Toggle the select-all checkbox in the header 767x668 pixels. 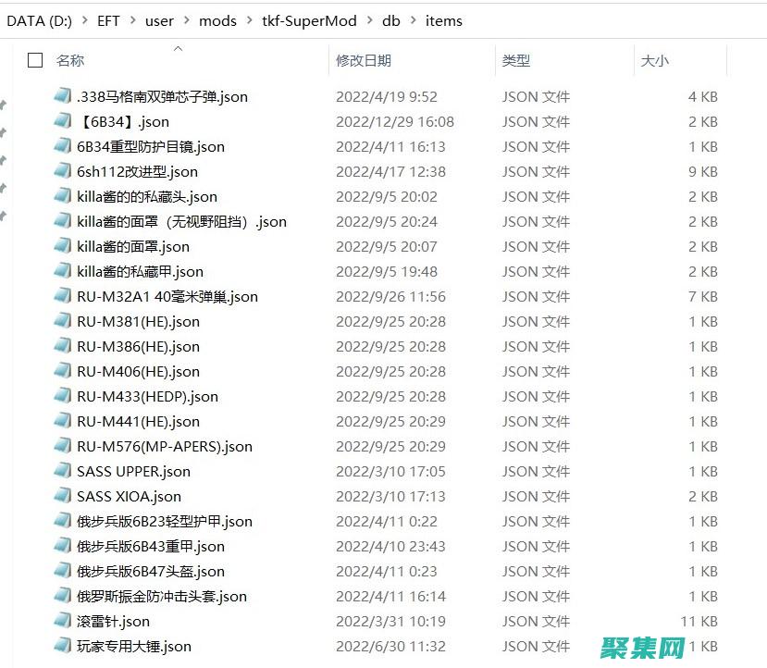[34, 59]
